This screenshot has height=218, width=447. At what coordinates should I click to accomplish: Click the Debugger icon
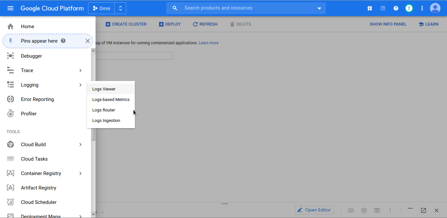tap(10, 56)
